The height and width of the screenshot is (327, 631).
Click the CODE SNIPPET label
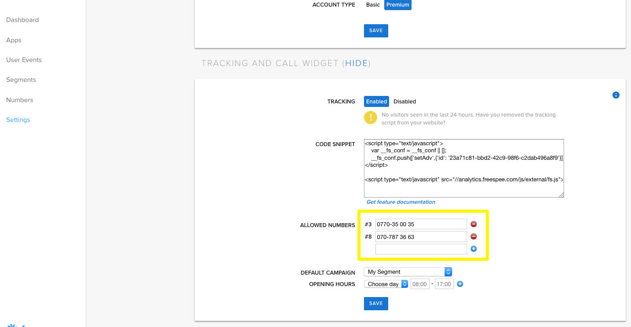coord(335,144)
